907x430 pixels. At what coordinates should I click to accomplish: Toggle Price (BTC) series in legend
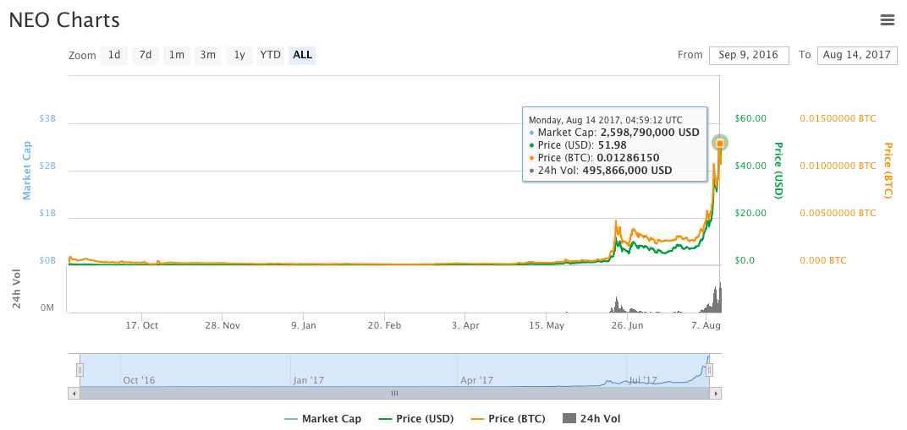point(508,419)
